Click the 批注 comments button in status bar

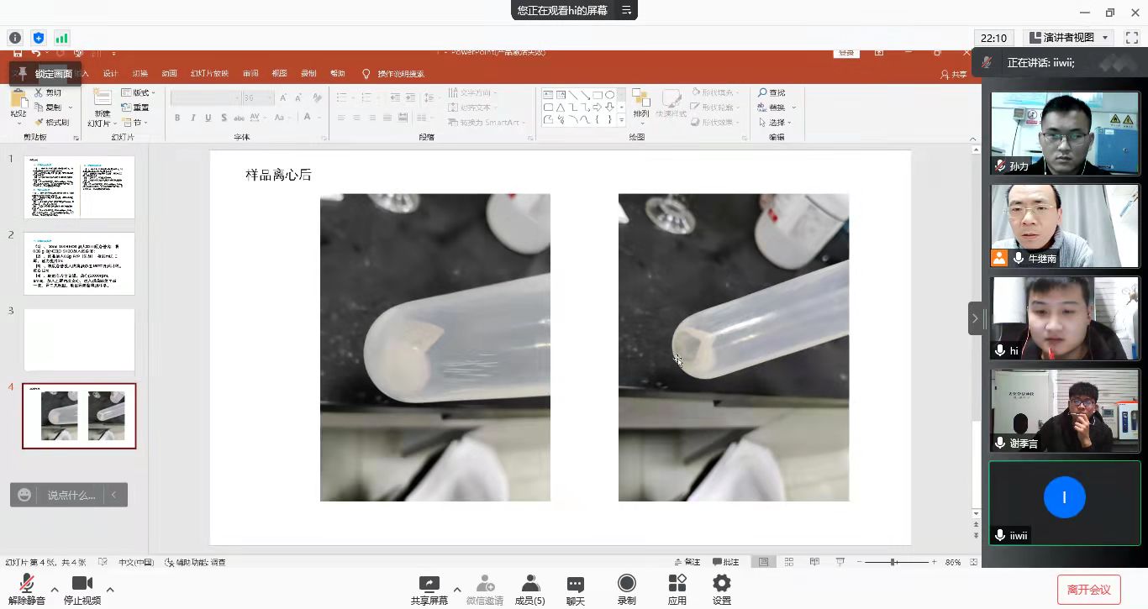point(726,562)
